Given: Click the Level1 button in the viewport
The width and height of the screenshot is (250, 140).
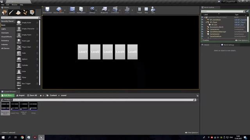Looking at the screenshot, I should [x=83, y=52].
